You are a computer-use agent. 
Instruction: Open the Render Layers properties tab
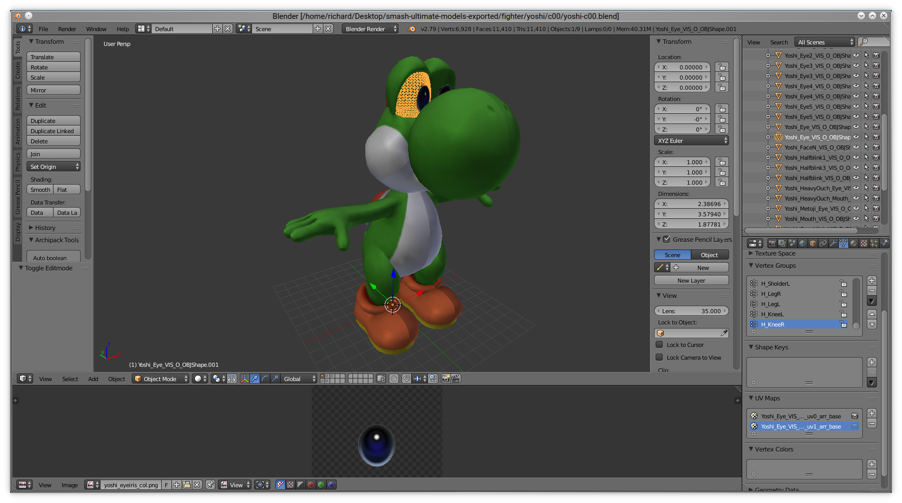pyautogui.click(x=782, y=243)
